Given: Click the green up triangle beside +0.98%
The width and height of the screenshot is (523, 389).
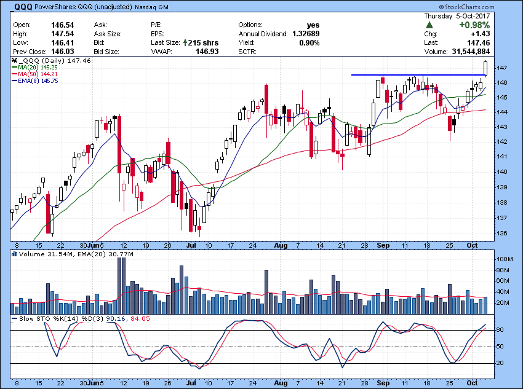Looking at the screenshot, I should pyautogui.click(x=429, y=25).
